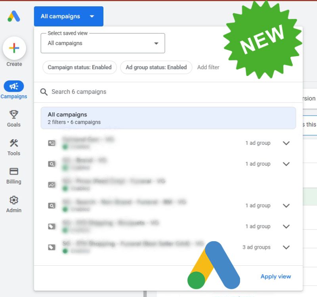317x297 pixels.
Task: Click the search type icon of Brand campaign
Action: pyautogui.click(x=52, y=164)
